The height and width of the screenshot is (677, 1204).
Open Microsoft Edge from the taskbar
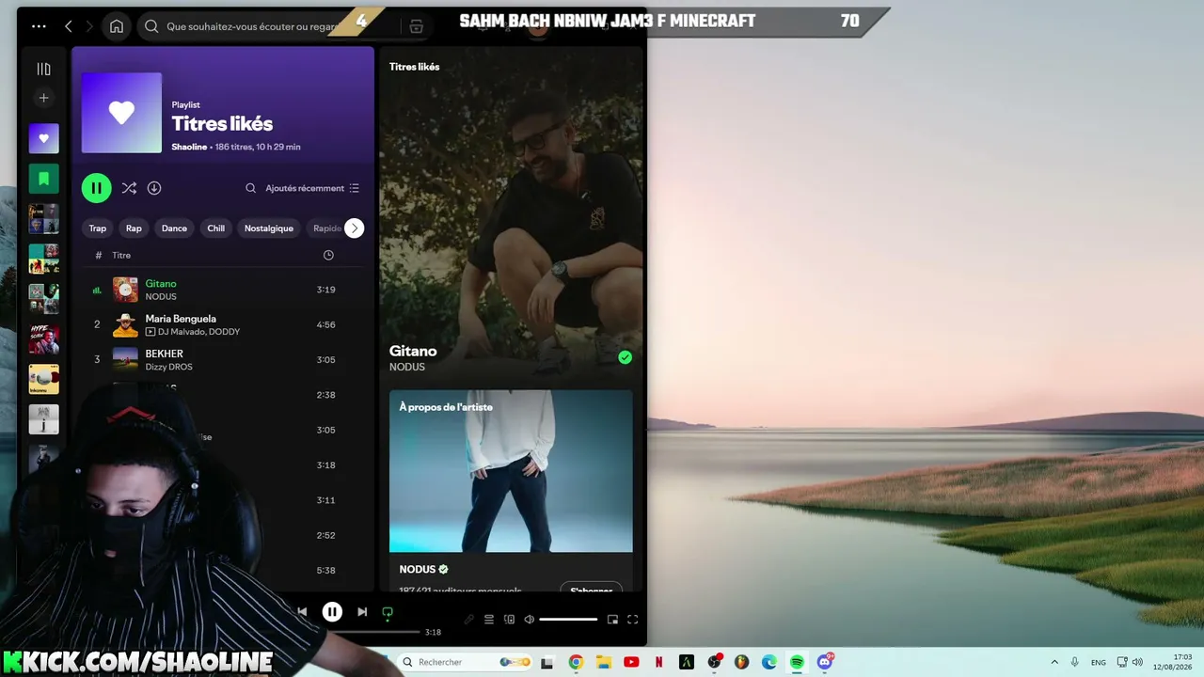[769, 662]
